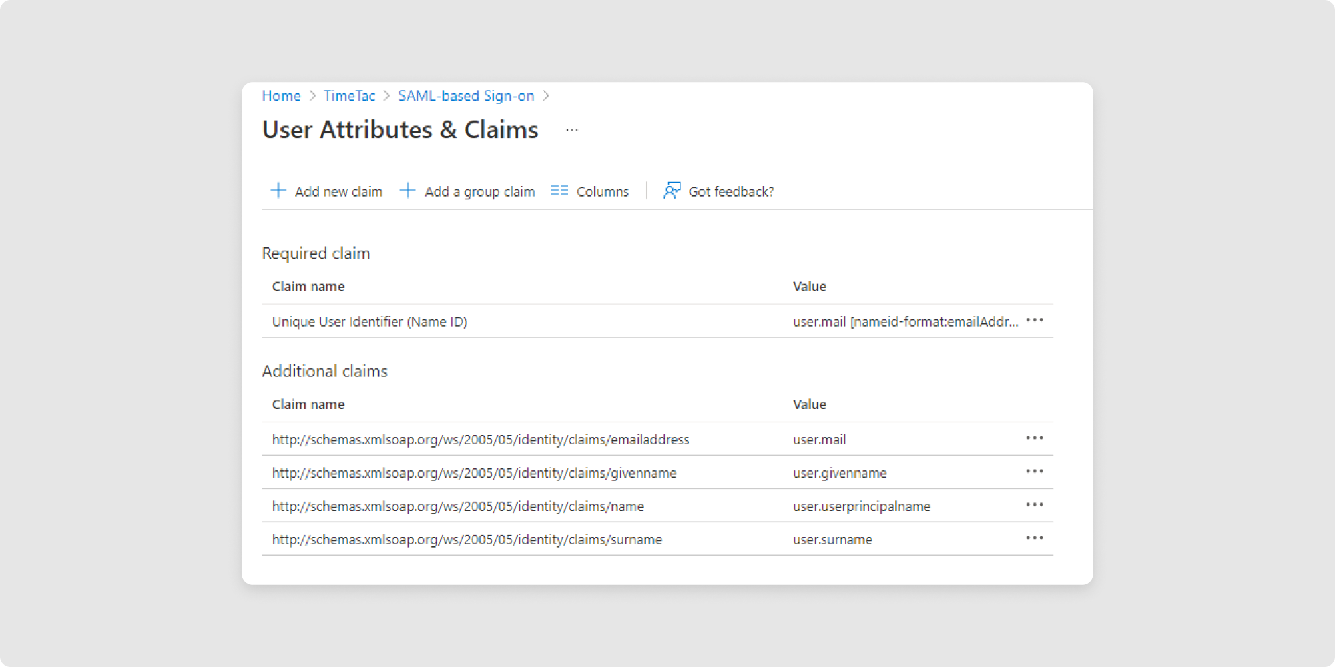
Task: Open ellipsis menu for userprincipalname claim row
Action: 1034,505
